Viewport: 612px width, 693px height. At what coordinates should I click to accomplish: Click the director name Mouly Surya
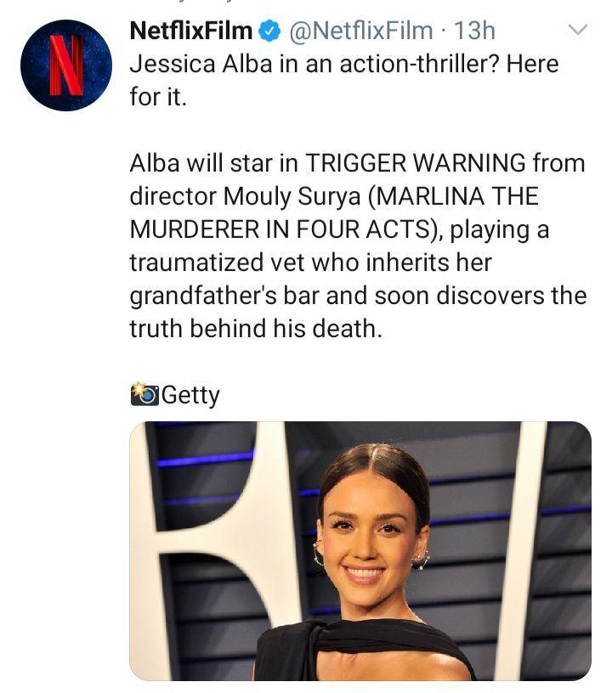[292, 197]
